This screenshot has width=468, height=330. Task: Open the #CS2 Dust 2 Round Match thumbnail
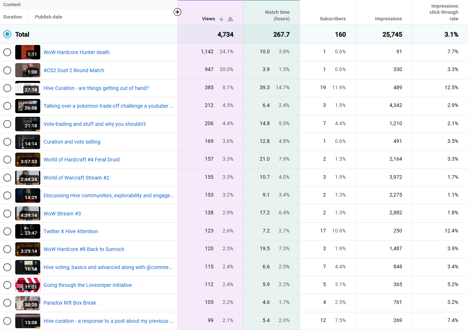click(x=28, y=70)
